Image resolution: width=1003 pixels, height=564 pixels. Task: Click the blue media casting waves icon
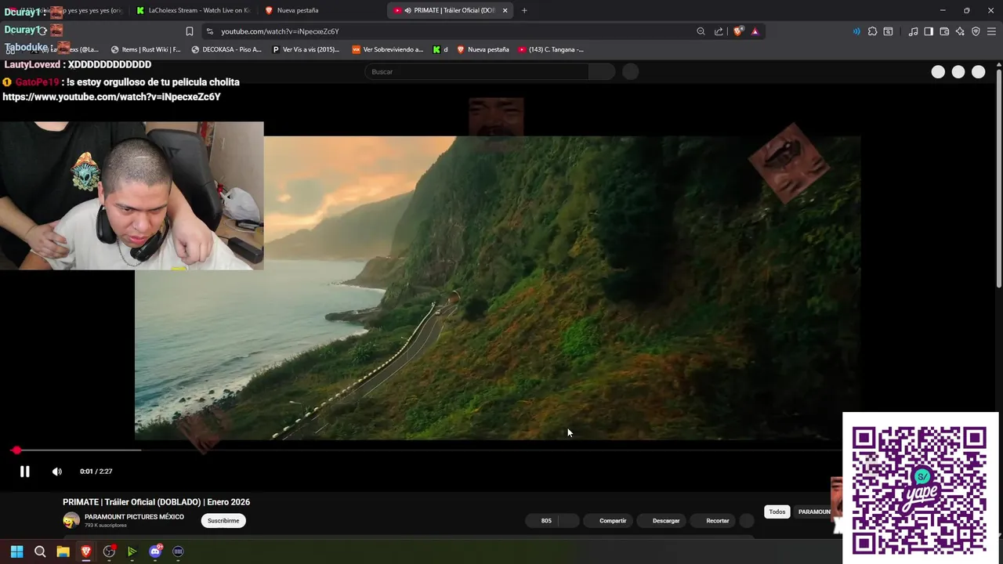click(856, 31)
